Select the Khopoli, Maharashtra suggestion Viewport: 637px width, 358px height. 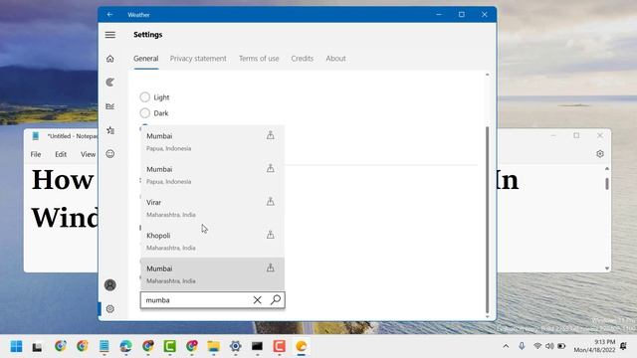(212, 241)
